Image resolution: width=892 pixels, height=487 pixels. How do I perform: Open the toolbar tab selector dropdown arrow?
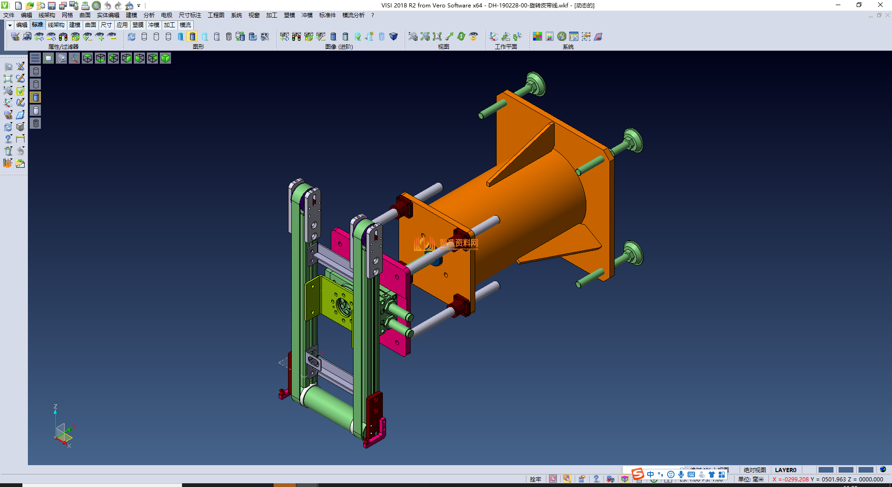pyautogui.click(x=10, y=25)
